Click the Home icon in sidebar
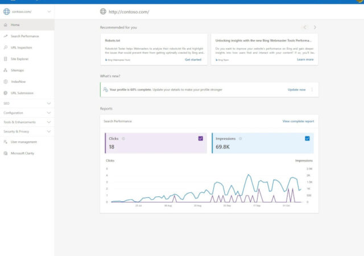The height and width of the screenshot is (256, 364). 6,25
